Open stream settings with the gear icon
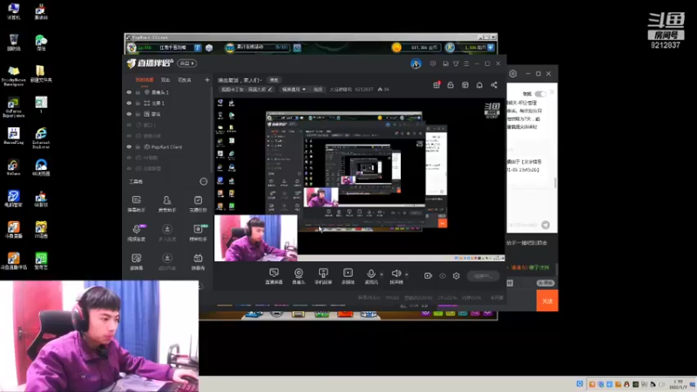Image resolution: width=697 pixels, height=392 pixels. pyautogui.click(x=456, y=276)
